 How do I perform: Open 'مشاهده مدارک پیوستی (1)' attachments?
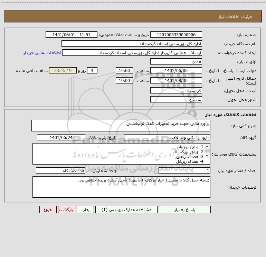coord(126,210)
